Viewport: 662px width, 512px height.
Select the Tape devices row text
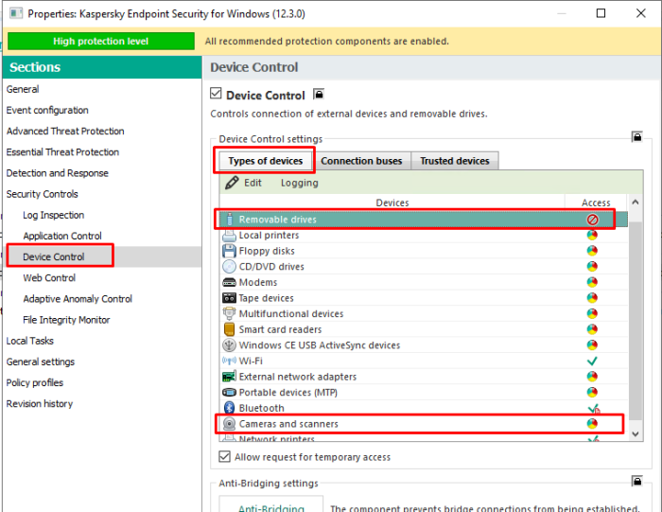click(x=266, y=298)
